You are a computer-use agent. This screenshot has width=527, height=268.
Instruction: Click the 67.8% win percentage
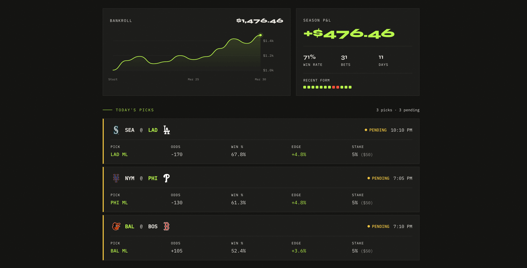pos(238,154)
